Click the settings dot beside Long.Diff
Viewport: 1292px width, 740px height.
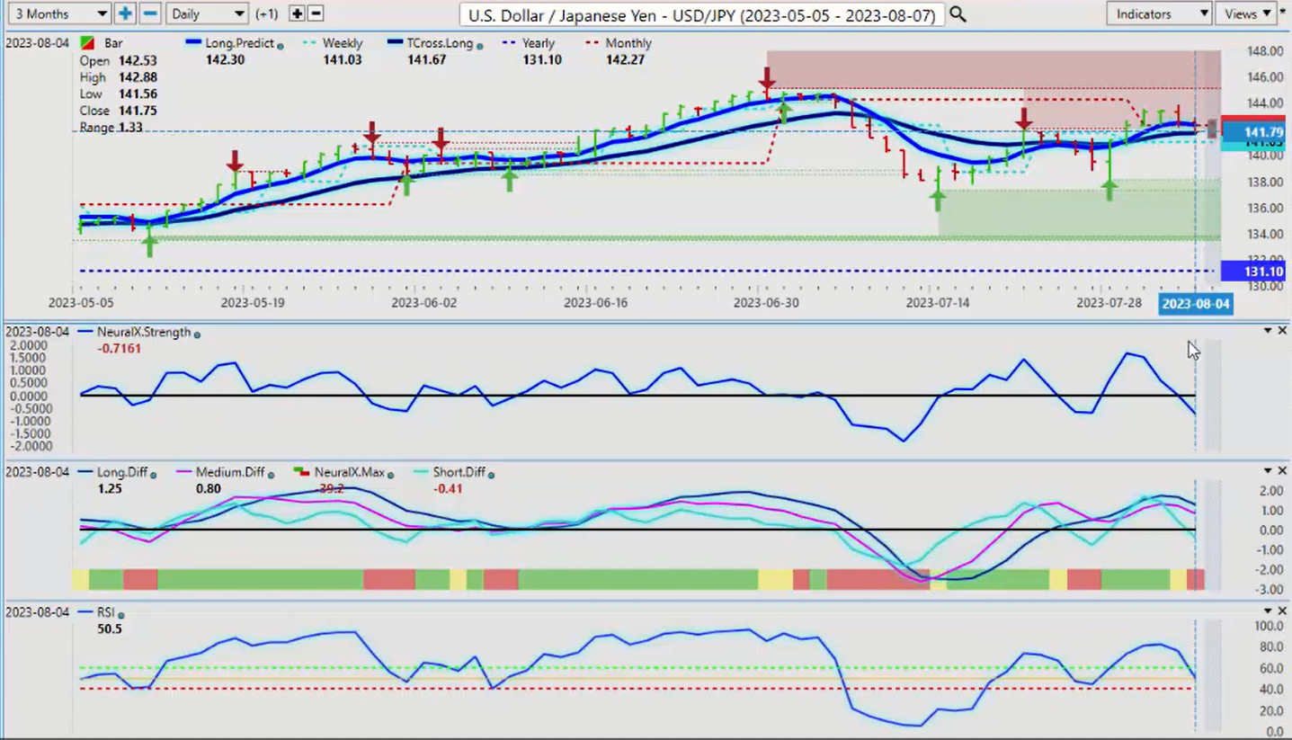pyautogui.click(x=153, y=474)
